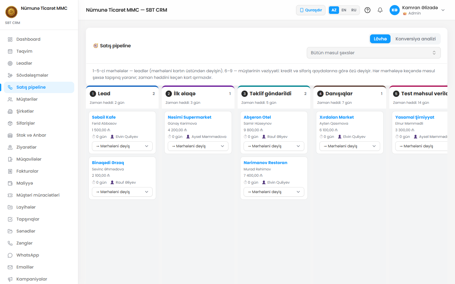Click the Müştərilər people icon
Viewport: 455px width, 284px height.
[x=10, y=99]
